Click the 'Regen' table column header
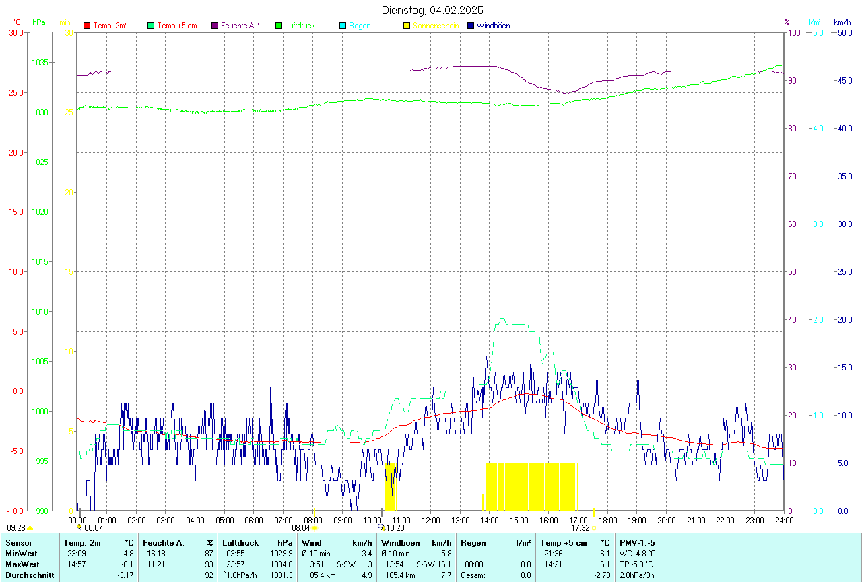The image size is (862, 582). [x=473, y=543]
